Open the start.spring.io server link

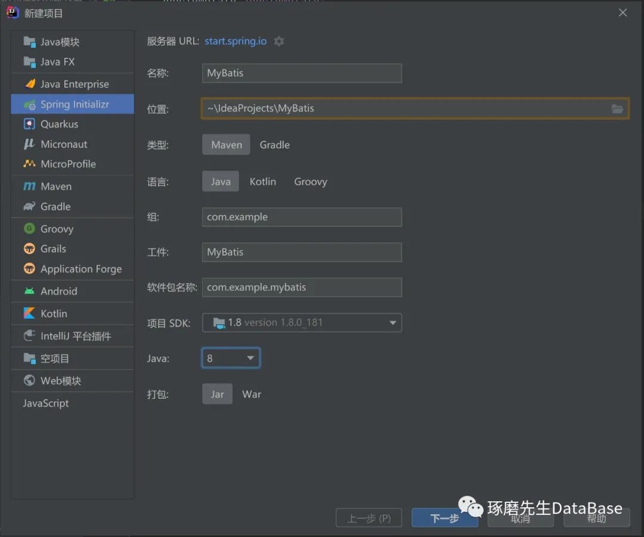click(x=236, y=41)
